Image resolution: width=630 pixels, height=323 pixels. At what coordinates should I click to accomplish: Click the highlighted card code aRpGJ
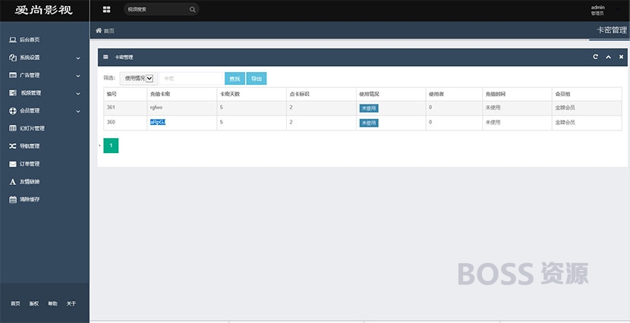(158, 122)
